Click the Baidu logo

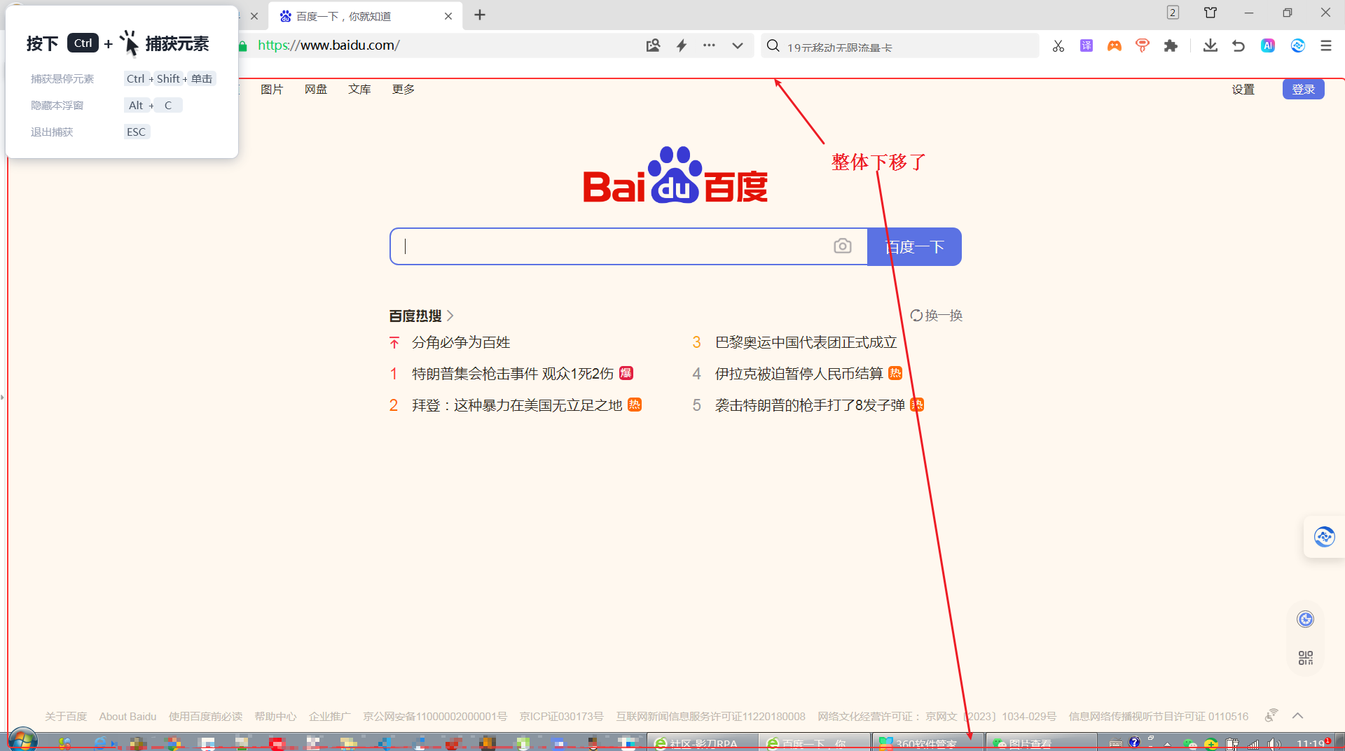[x=675, y=175]
